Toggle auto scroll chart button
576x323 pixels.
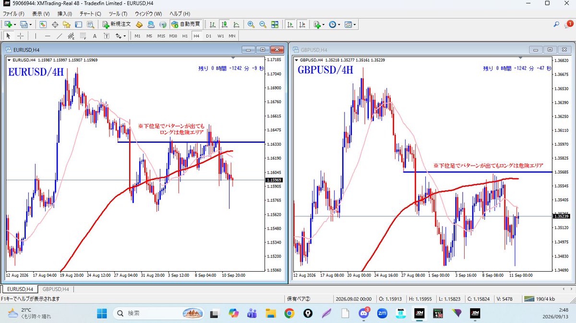coord(290,24)
